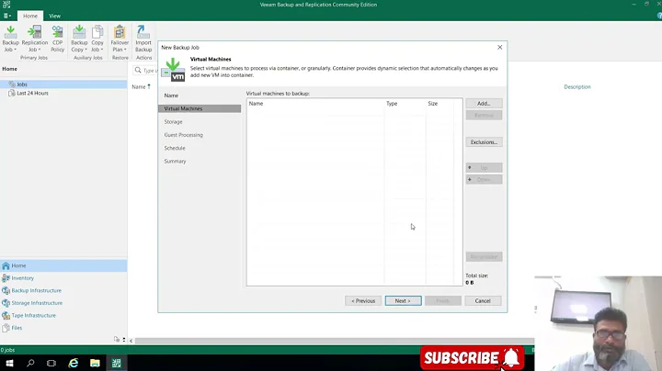Image resolution: width=662 pixels, height=371 pixels.
Task: Go to the Guest Processing wizard step
Action: click(183, 135)
